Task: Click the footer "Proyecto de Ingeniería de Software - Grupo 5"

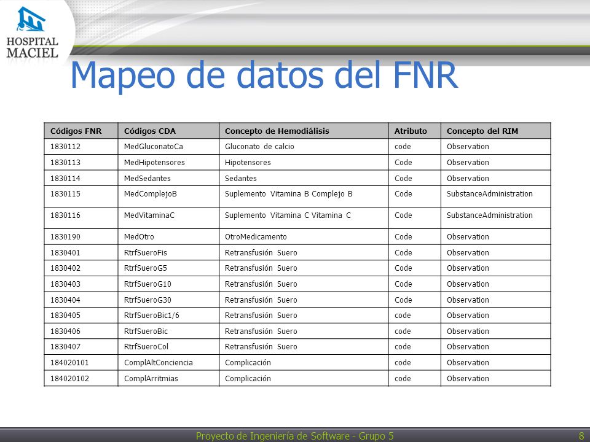Action: 294,436
